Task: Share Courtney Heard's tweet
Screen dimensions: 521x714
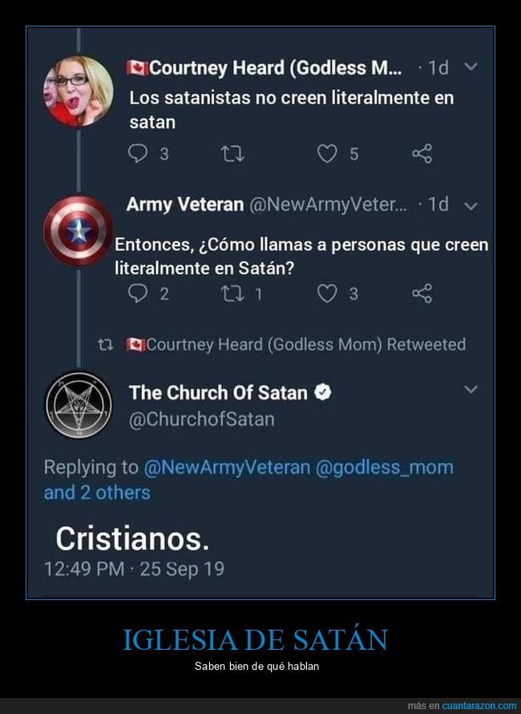Action: (422, 153)
